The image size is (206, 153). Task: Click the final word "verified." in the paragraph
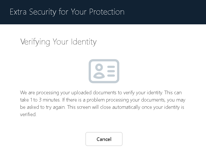point(28,114)
